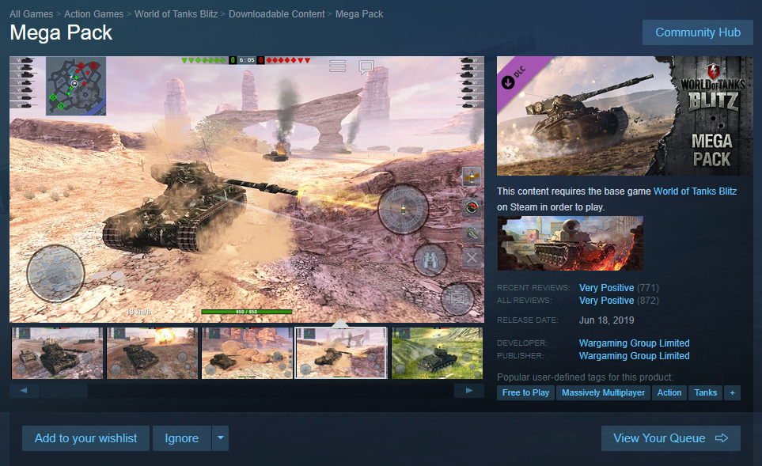Click right arrow of screenshot strip
Image resolution: width=762 pixels, height=466 pixels.
(x=469, y=391)
